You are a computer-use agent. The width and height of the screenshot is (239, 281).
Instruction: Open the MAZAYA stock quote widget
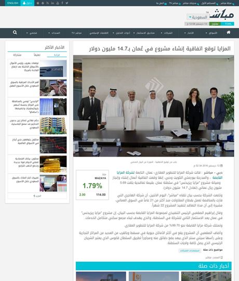click(x=92, y=185)
